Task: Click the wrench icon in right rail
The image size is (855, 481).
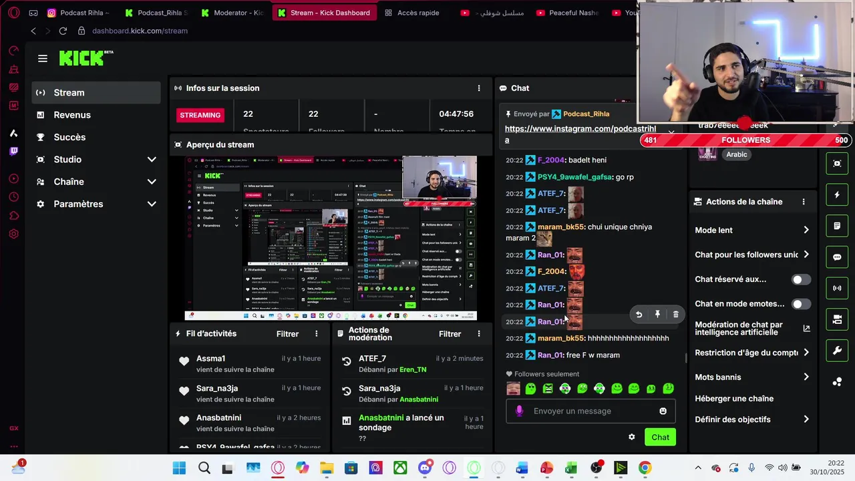Action: pyautogui.click(x=837, y=351)
